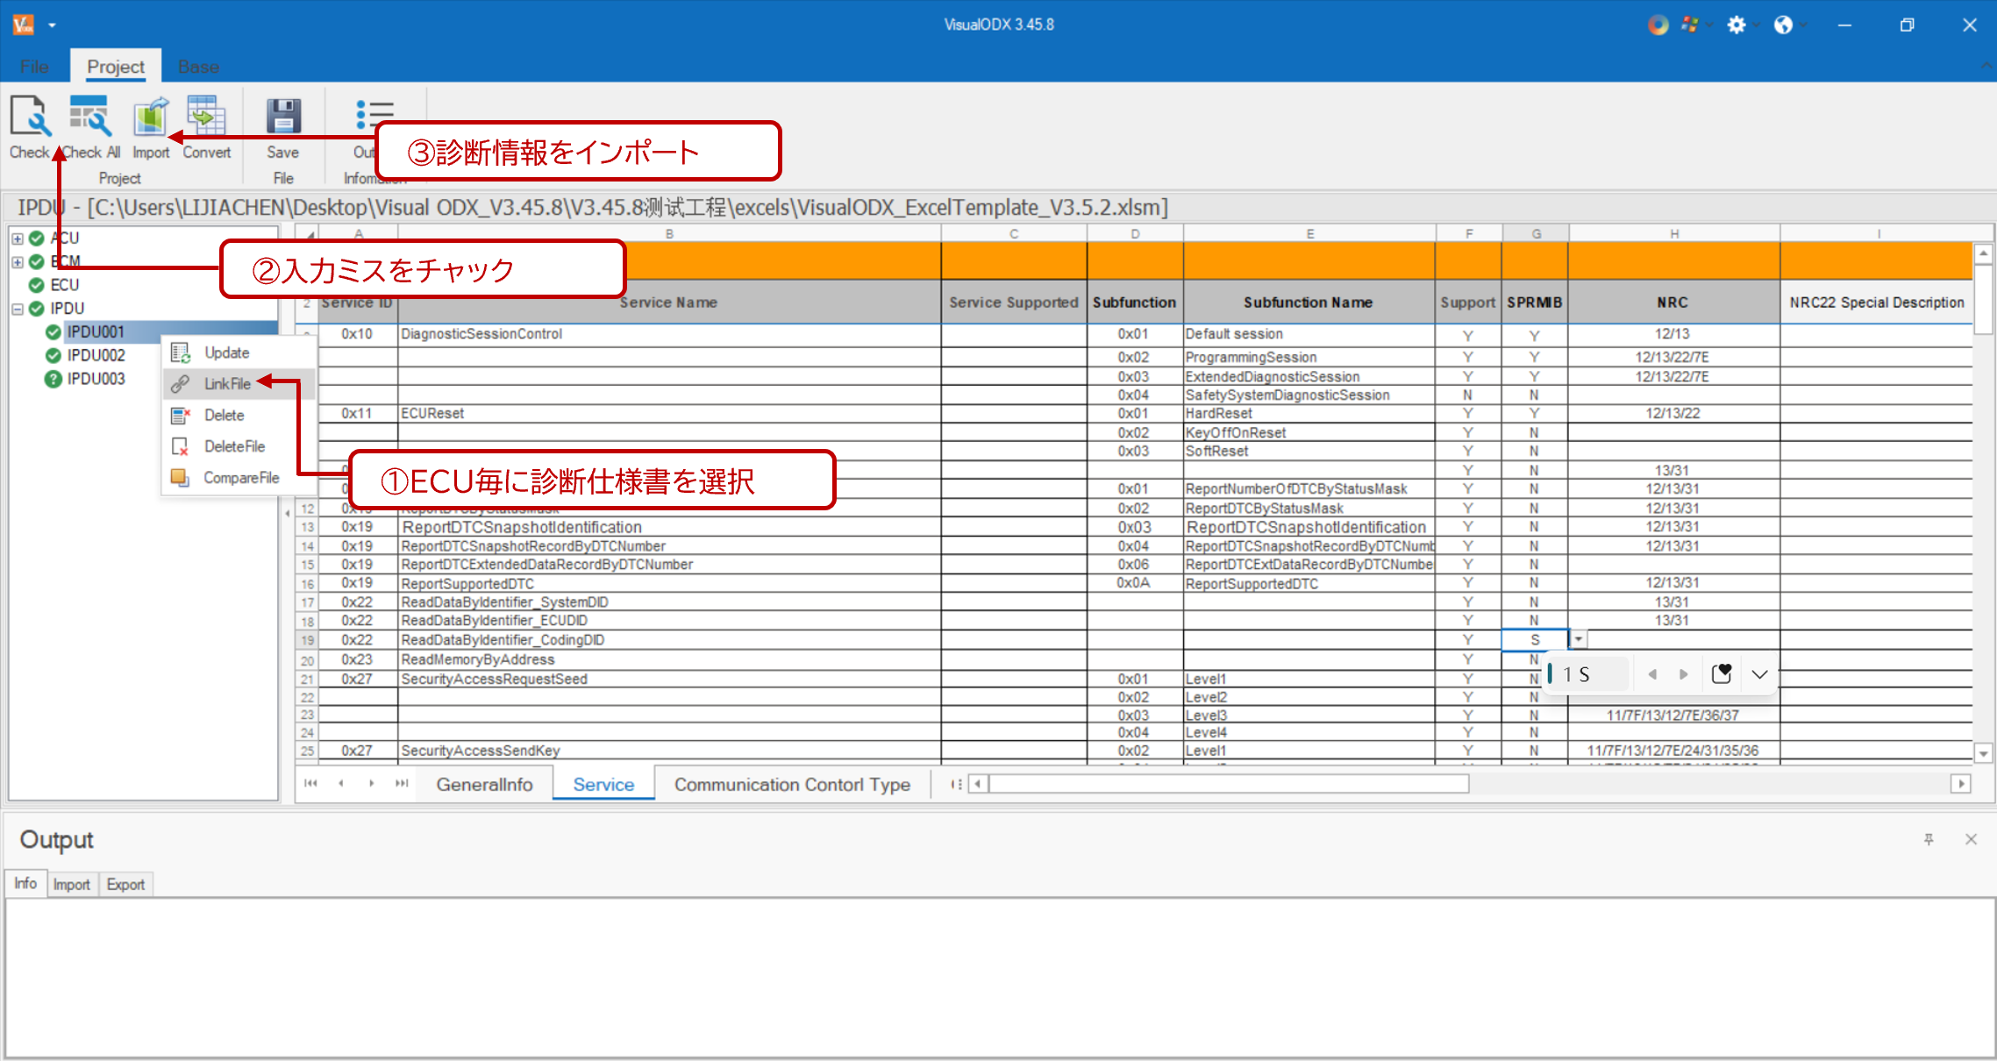1997x1061 pixels.
Task: Expand the ACU tree node
Action: tap(17, 238)
